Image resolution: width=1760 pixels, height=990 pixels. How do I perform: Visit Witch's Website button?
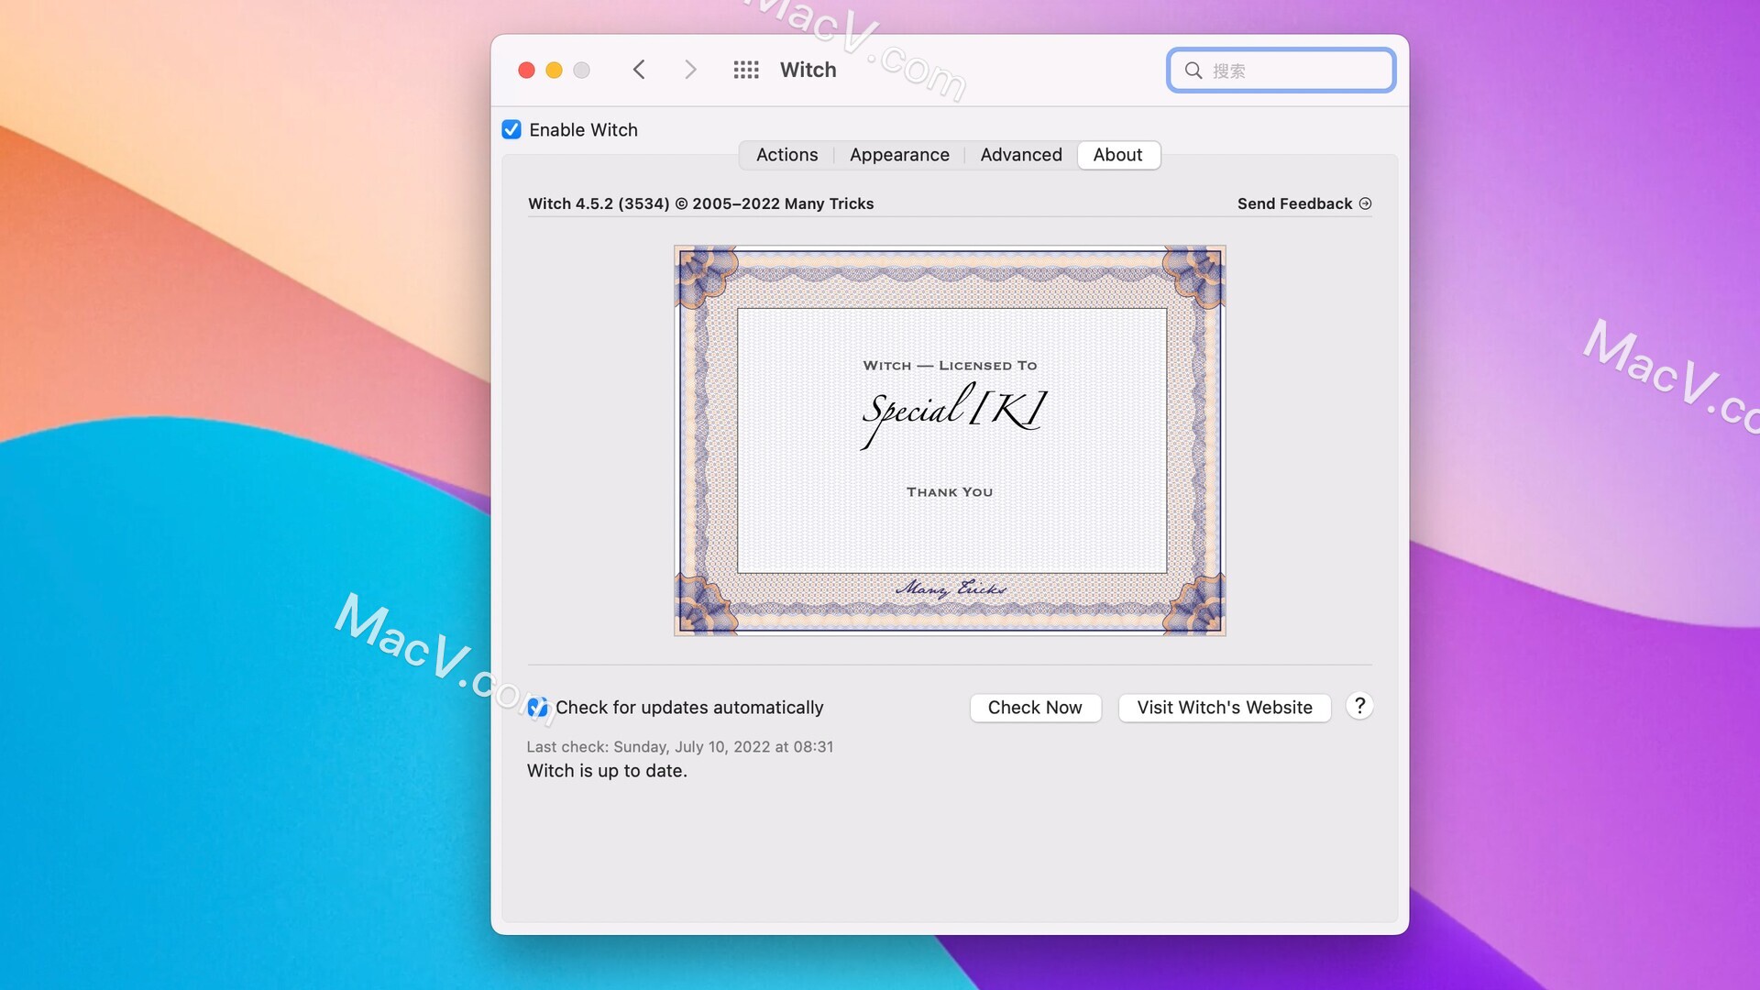(1225, 706)
